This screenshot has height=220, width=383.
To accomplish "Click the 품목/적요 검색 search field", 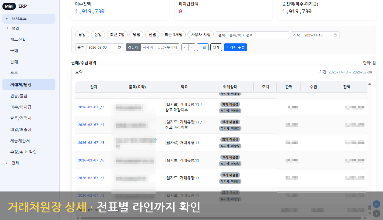I will (x=258, y=35).
